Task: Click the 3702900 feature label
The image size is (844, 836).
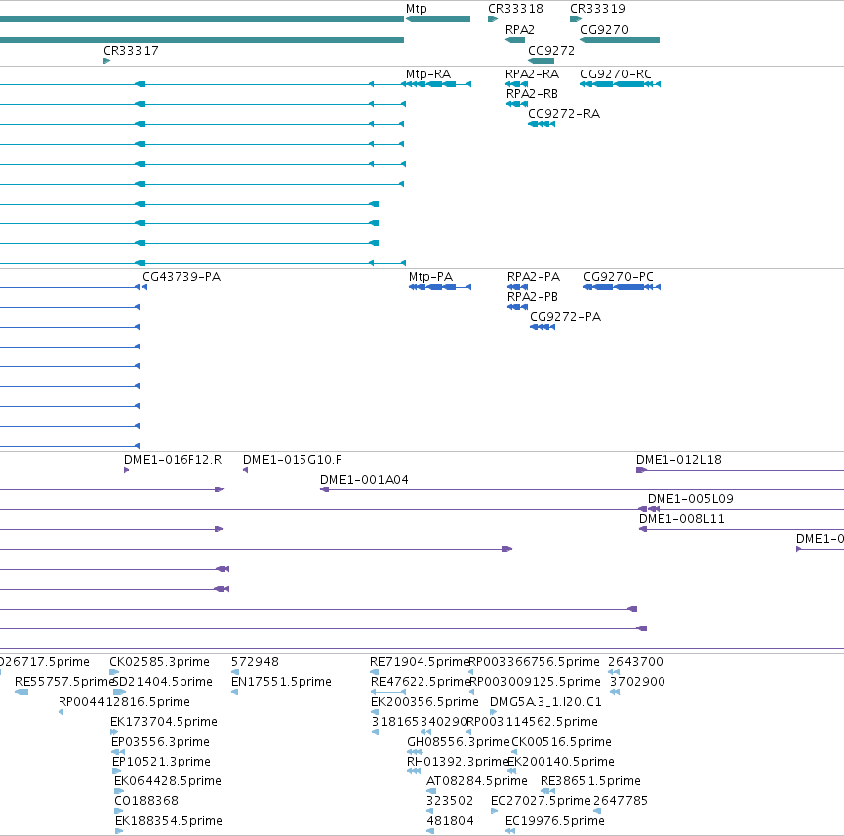Action: (638, 682)
